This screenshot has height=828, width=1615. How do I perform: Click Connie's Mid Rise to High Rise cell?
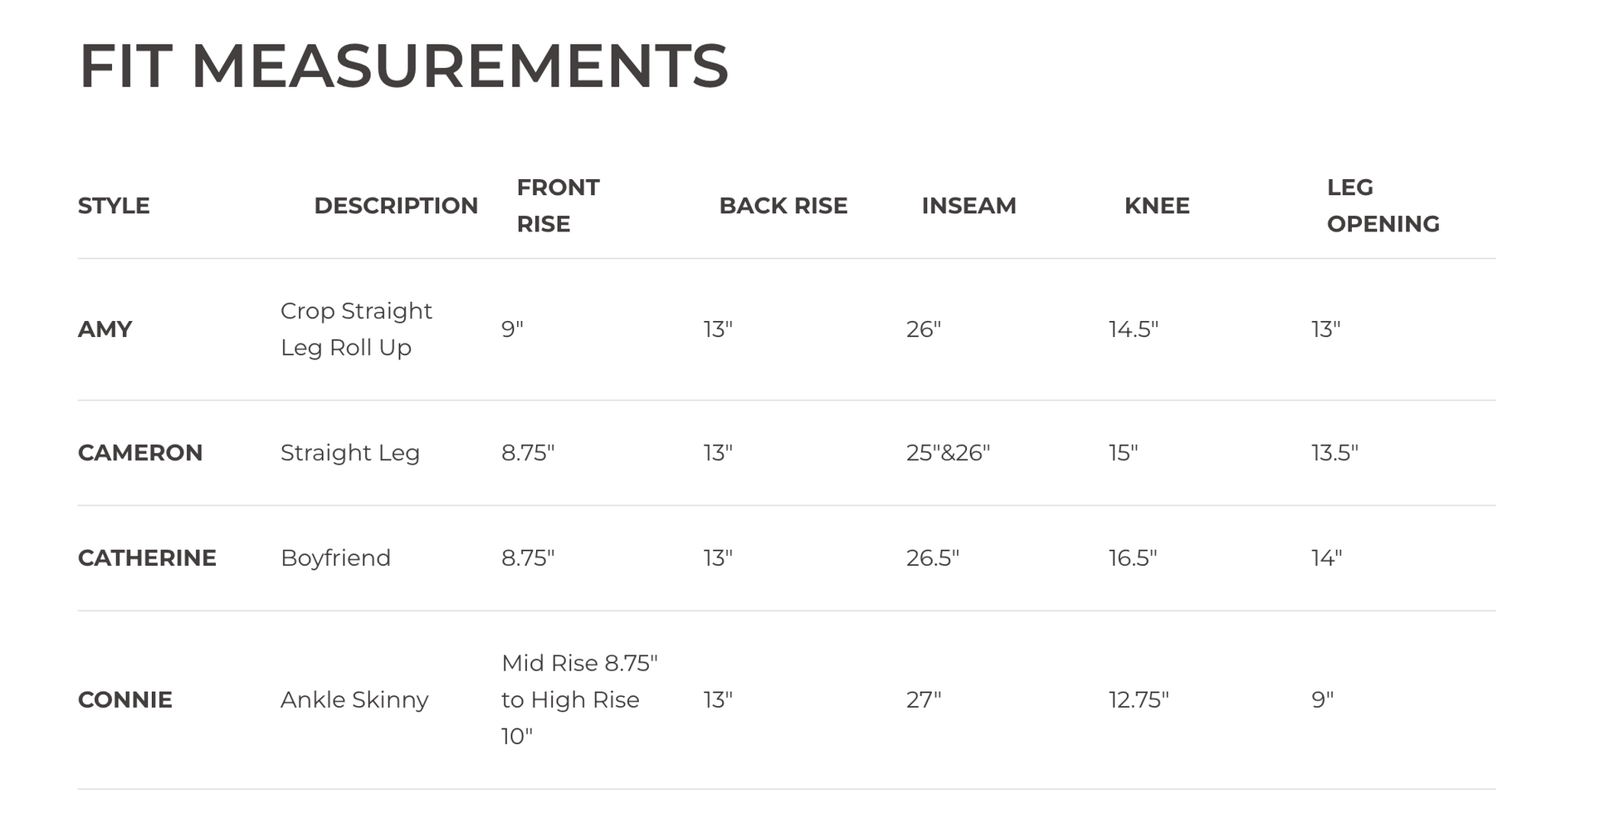click(579, 700)
